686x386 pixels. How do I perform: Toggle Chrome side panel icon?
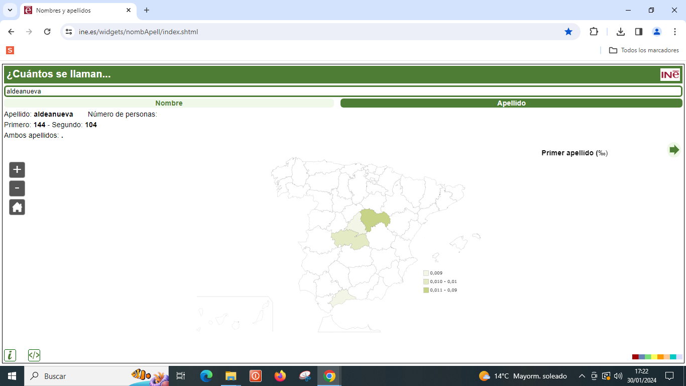pyautogui.click(x=639, y=32)
